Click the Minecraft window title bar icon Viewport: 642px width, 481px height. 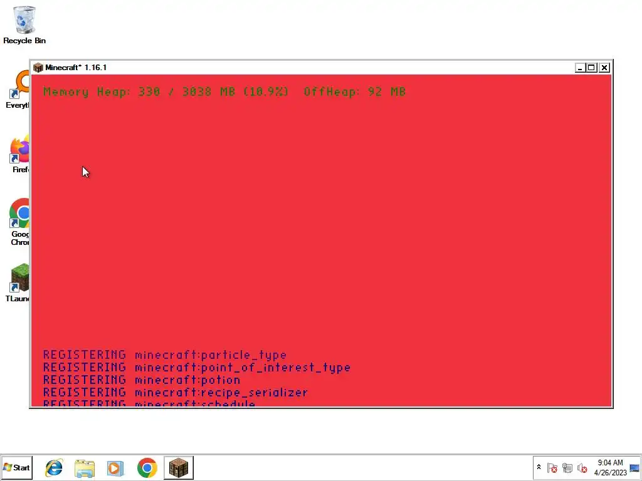coord(38,68)
